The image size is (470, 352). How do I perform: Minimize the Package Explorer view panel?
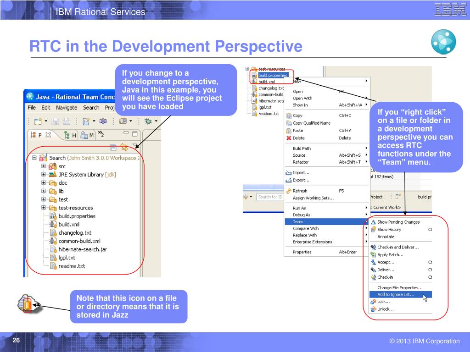click(126, 133)
